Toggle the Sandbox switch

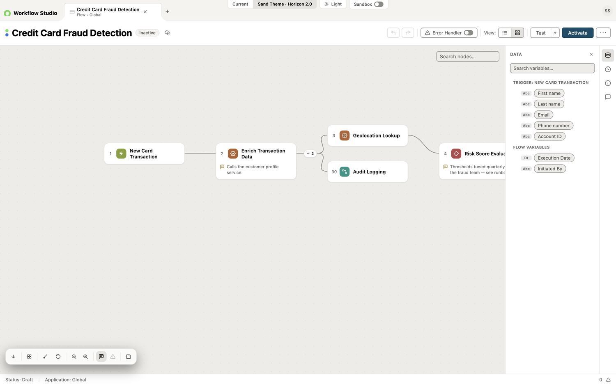[x=379, y=4]
